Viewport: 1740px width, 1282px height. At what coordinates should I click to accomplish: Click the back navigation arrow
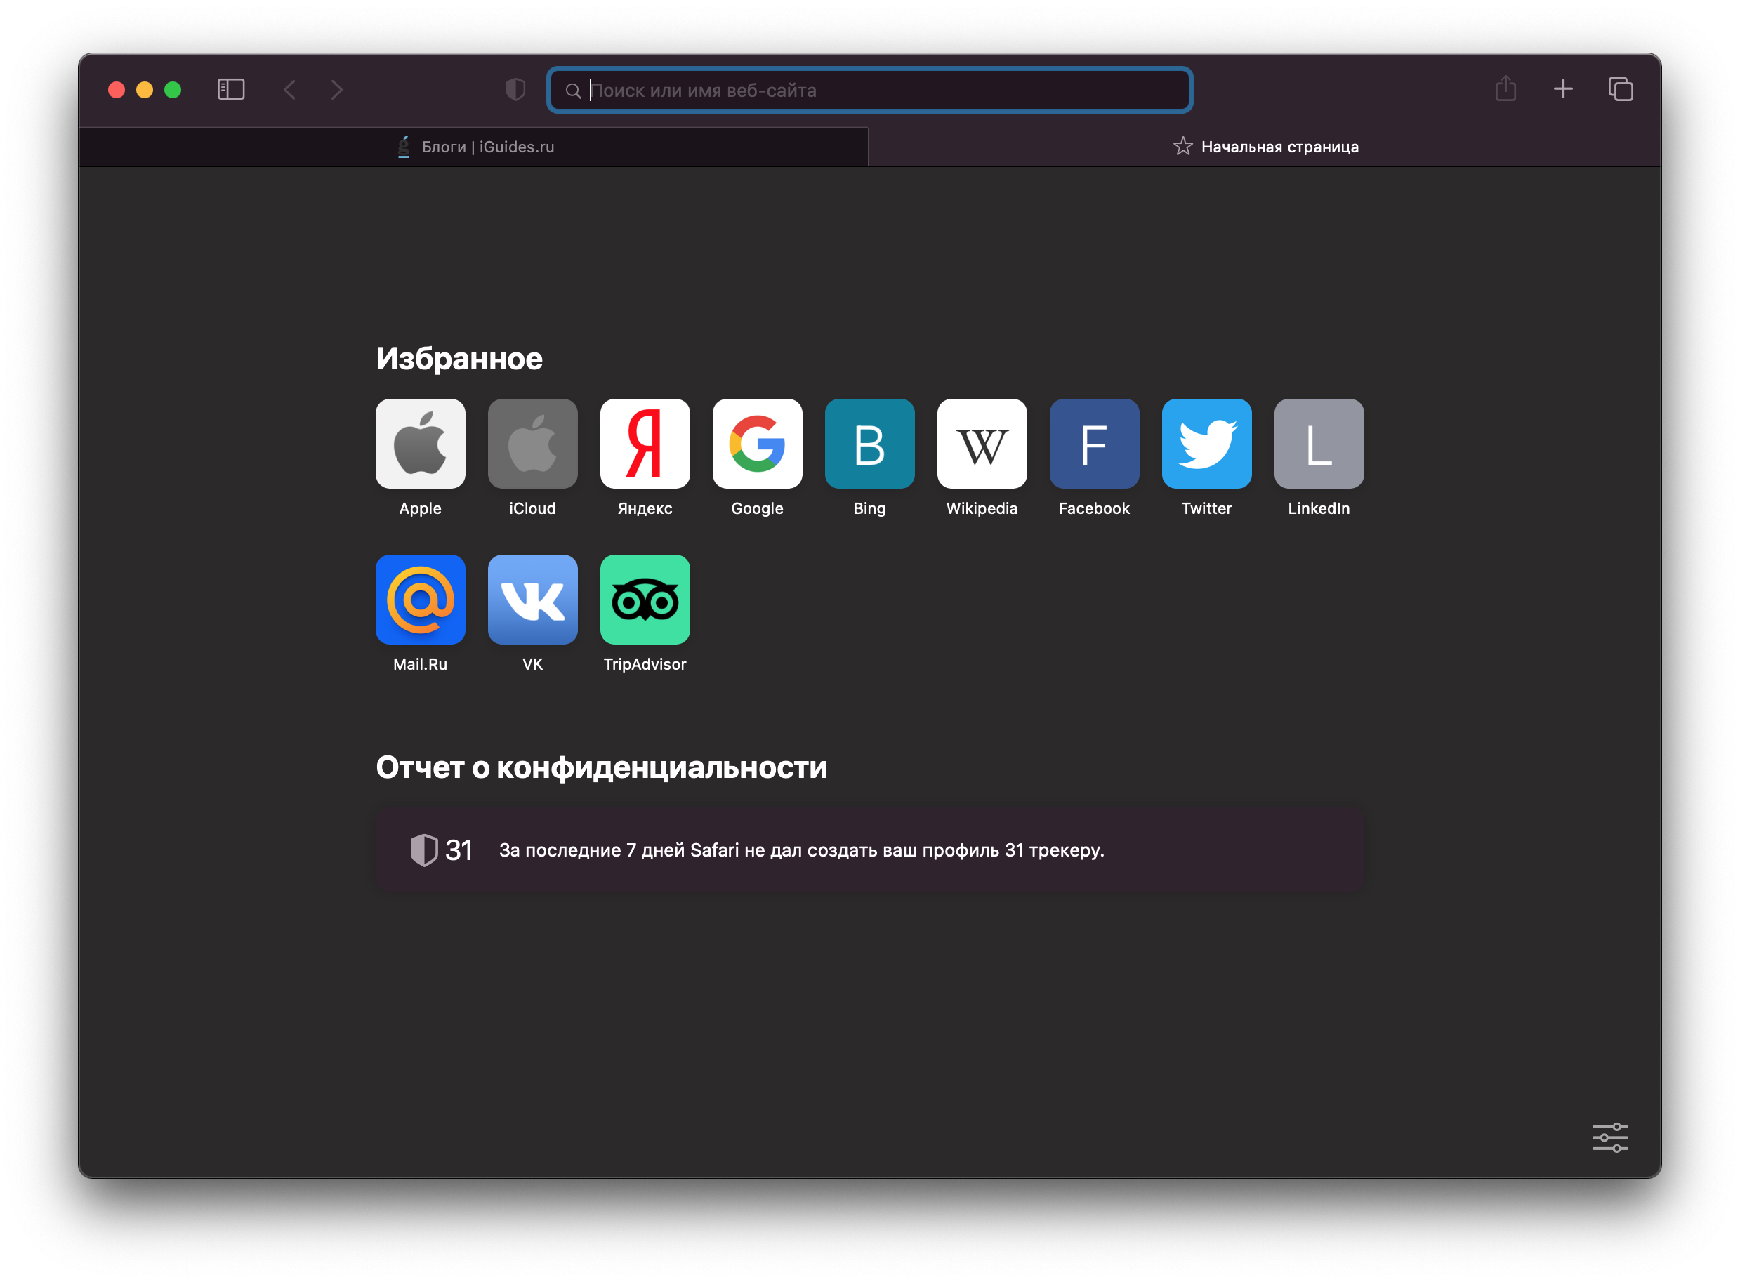click(x=289, y=90)
